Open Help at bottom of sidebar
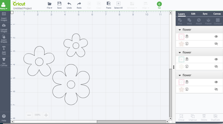This screenshot has height=124, width=223. pos(4,118)
